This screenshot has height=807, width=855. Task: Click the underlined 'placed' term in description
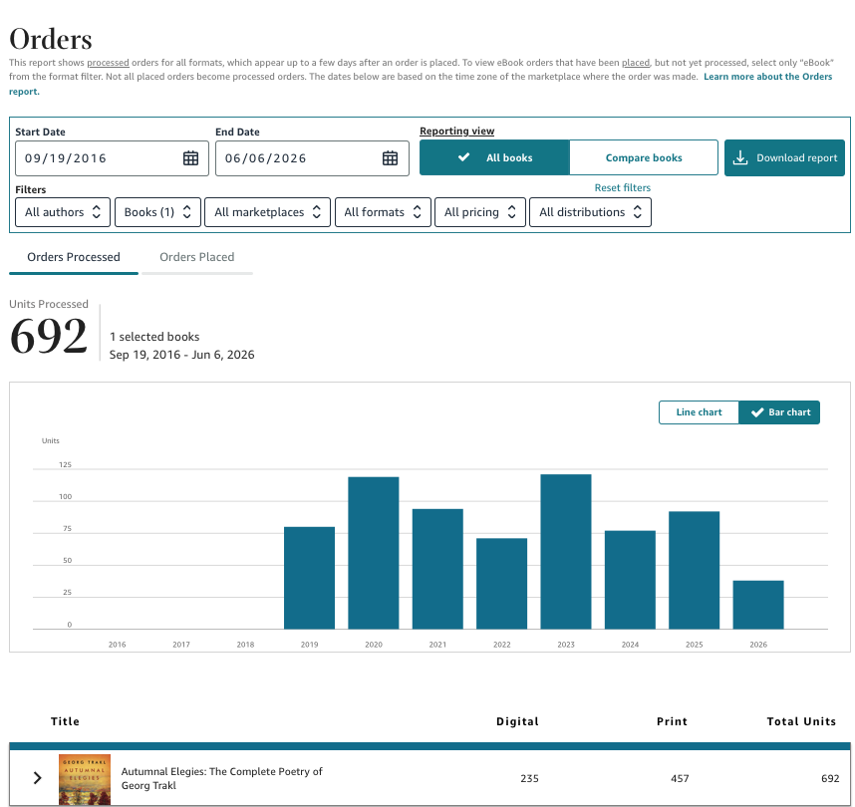[x=636, y=63]
